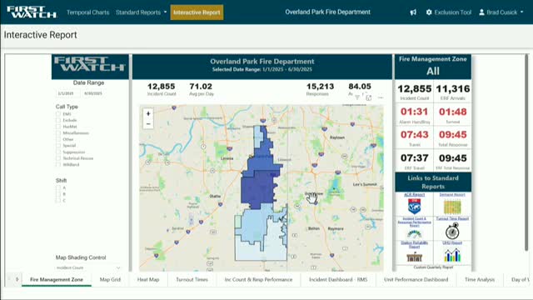Click the darkest blue zone on map
Viewport: 533px width, 300px height.
[x=258, y=189]
